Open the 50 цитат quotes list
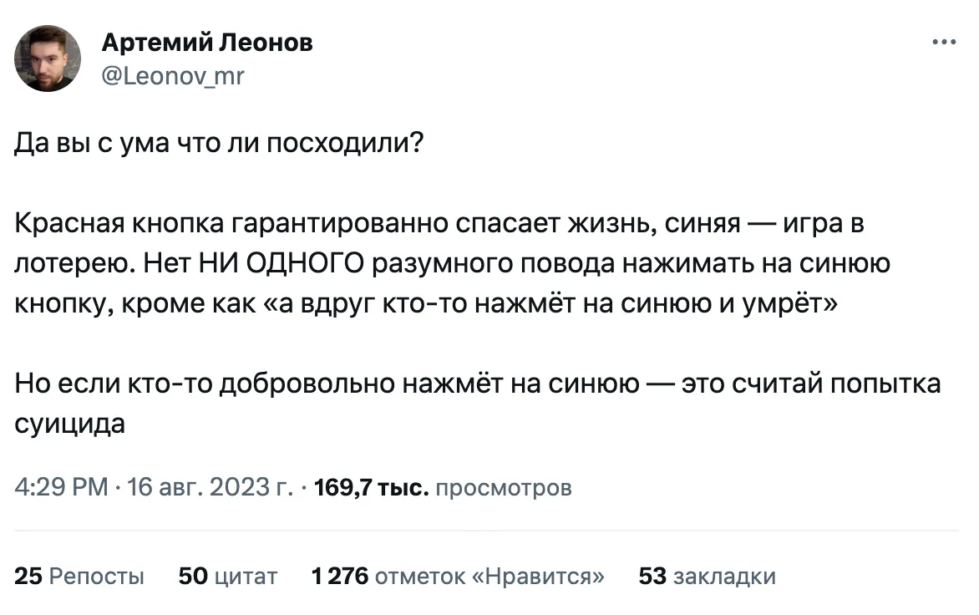Viewport: 979px width, 615px height. [228, 577]
